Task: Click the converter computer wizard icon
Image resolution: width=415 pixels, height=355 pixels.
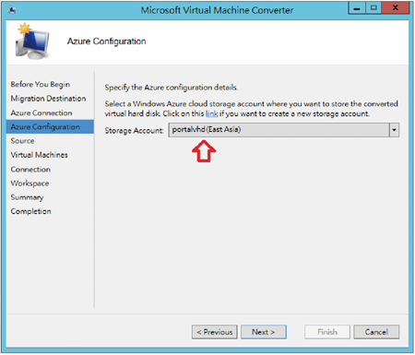Action: point(32,41)
